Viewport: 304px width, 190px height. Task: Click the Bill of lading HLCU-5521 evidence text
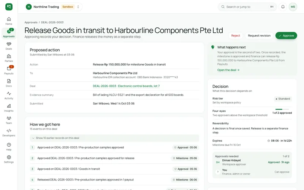pyautogui.click(x=138, y=95)
